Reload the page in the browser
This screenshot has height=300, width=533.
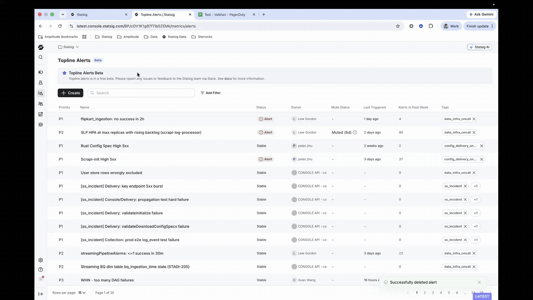tap(60, 26)
